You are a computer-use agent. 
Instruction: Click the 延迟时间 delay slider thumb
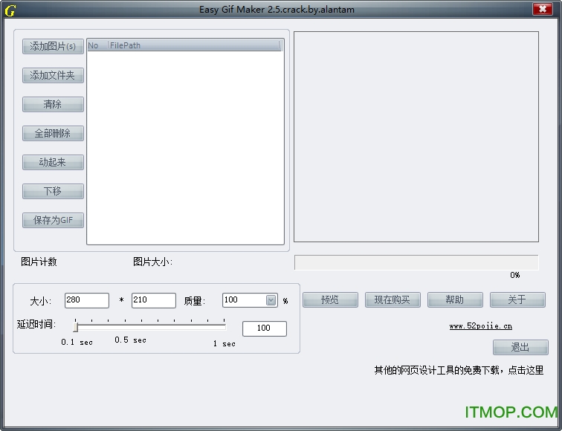point(76,327)
